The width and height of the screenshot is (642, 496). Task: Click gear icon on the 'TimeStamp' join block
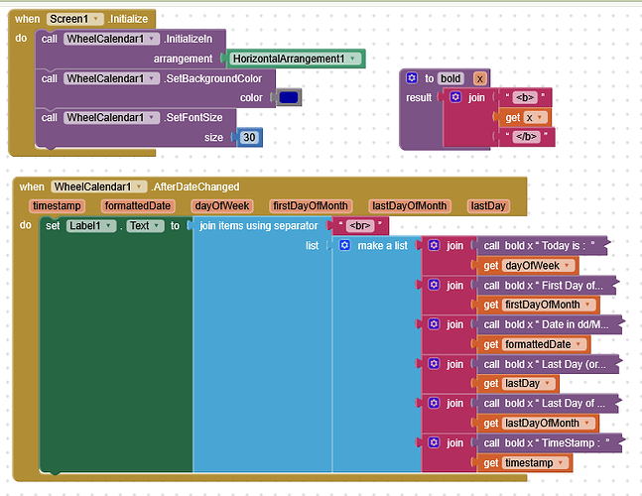tap(432, 443)
